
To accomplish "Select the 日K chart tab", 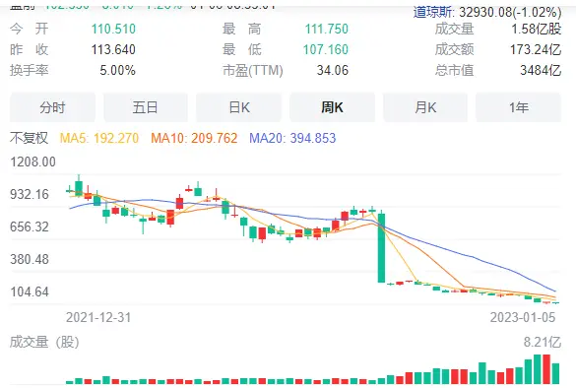I will coord(239,107).
